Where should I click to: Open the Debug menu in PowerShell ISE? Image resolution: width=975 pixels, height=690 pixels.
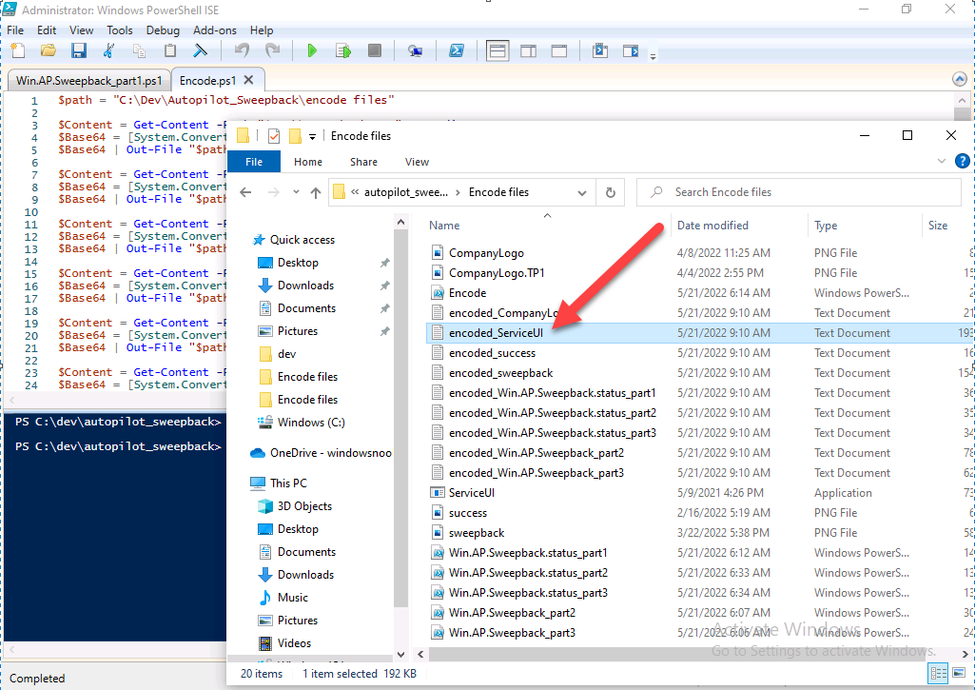tap(163, 30)
